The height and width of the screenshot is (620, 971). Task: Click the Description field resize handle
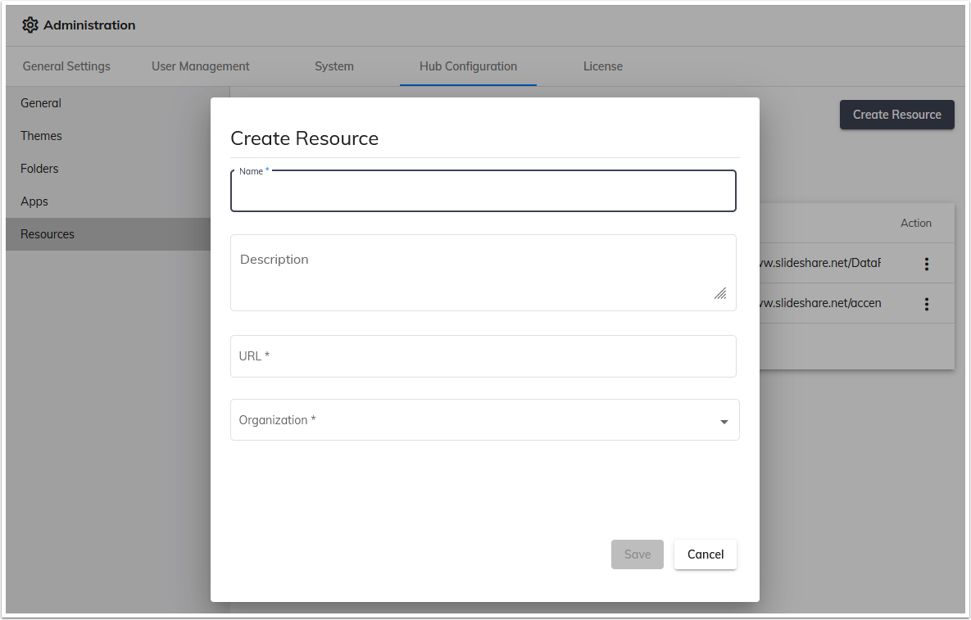point(720,293)
